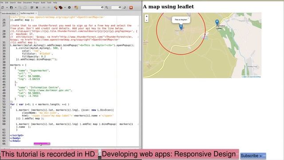Run the file with the Execute gear icon
This screenshot has width=284, height=160.
coord(69,8)
